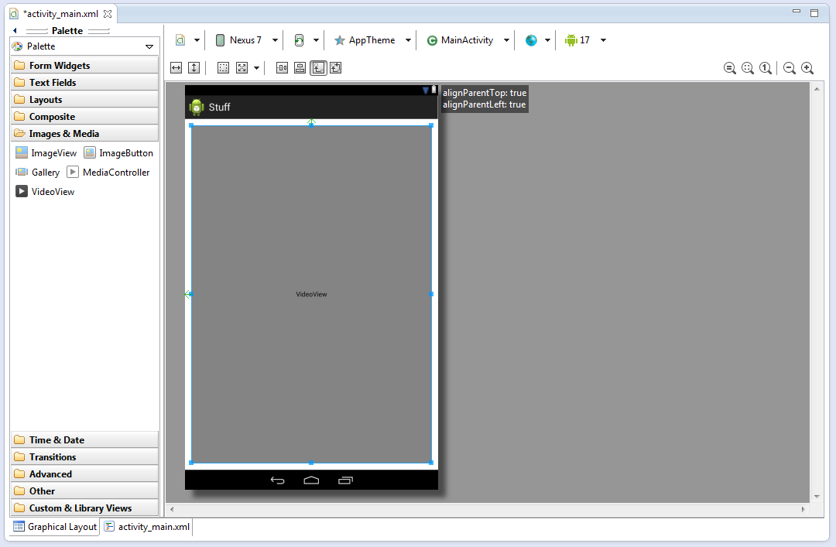The width and height of the screenshot is (836, 547).
Task: Toggle layout width fill/wrap icon
Action: point(176,68)
